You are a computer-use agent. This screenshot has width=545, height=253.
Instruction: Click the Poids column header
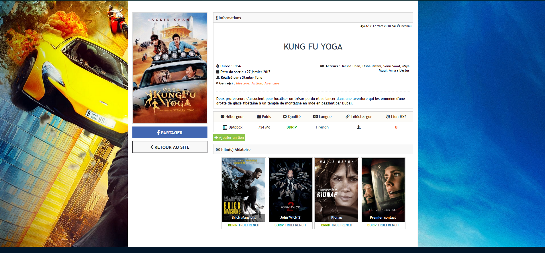tap(264, 116)
